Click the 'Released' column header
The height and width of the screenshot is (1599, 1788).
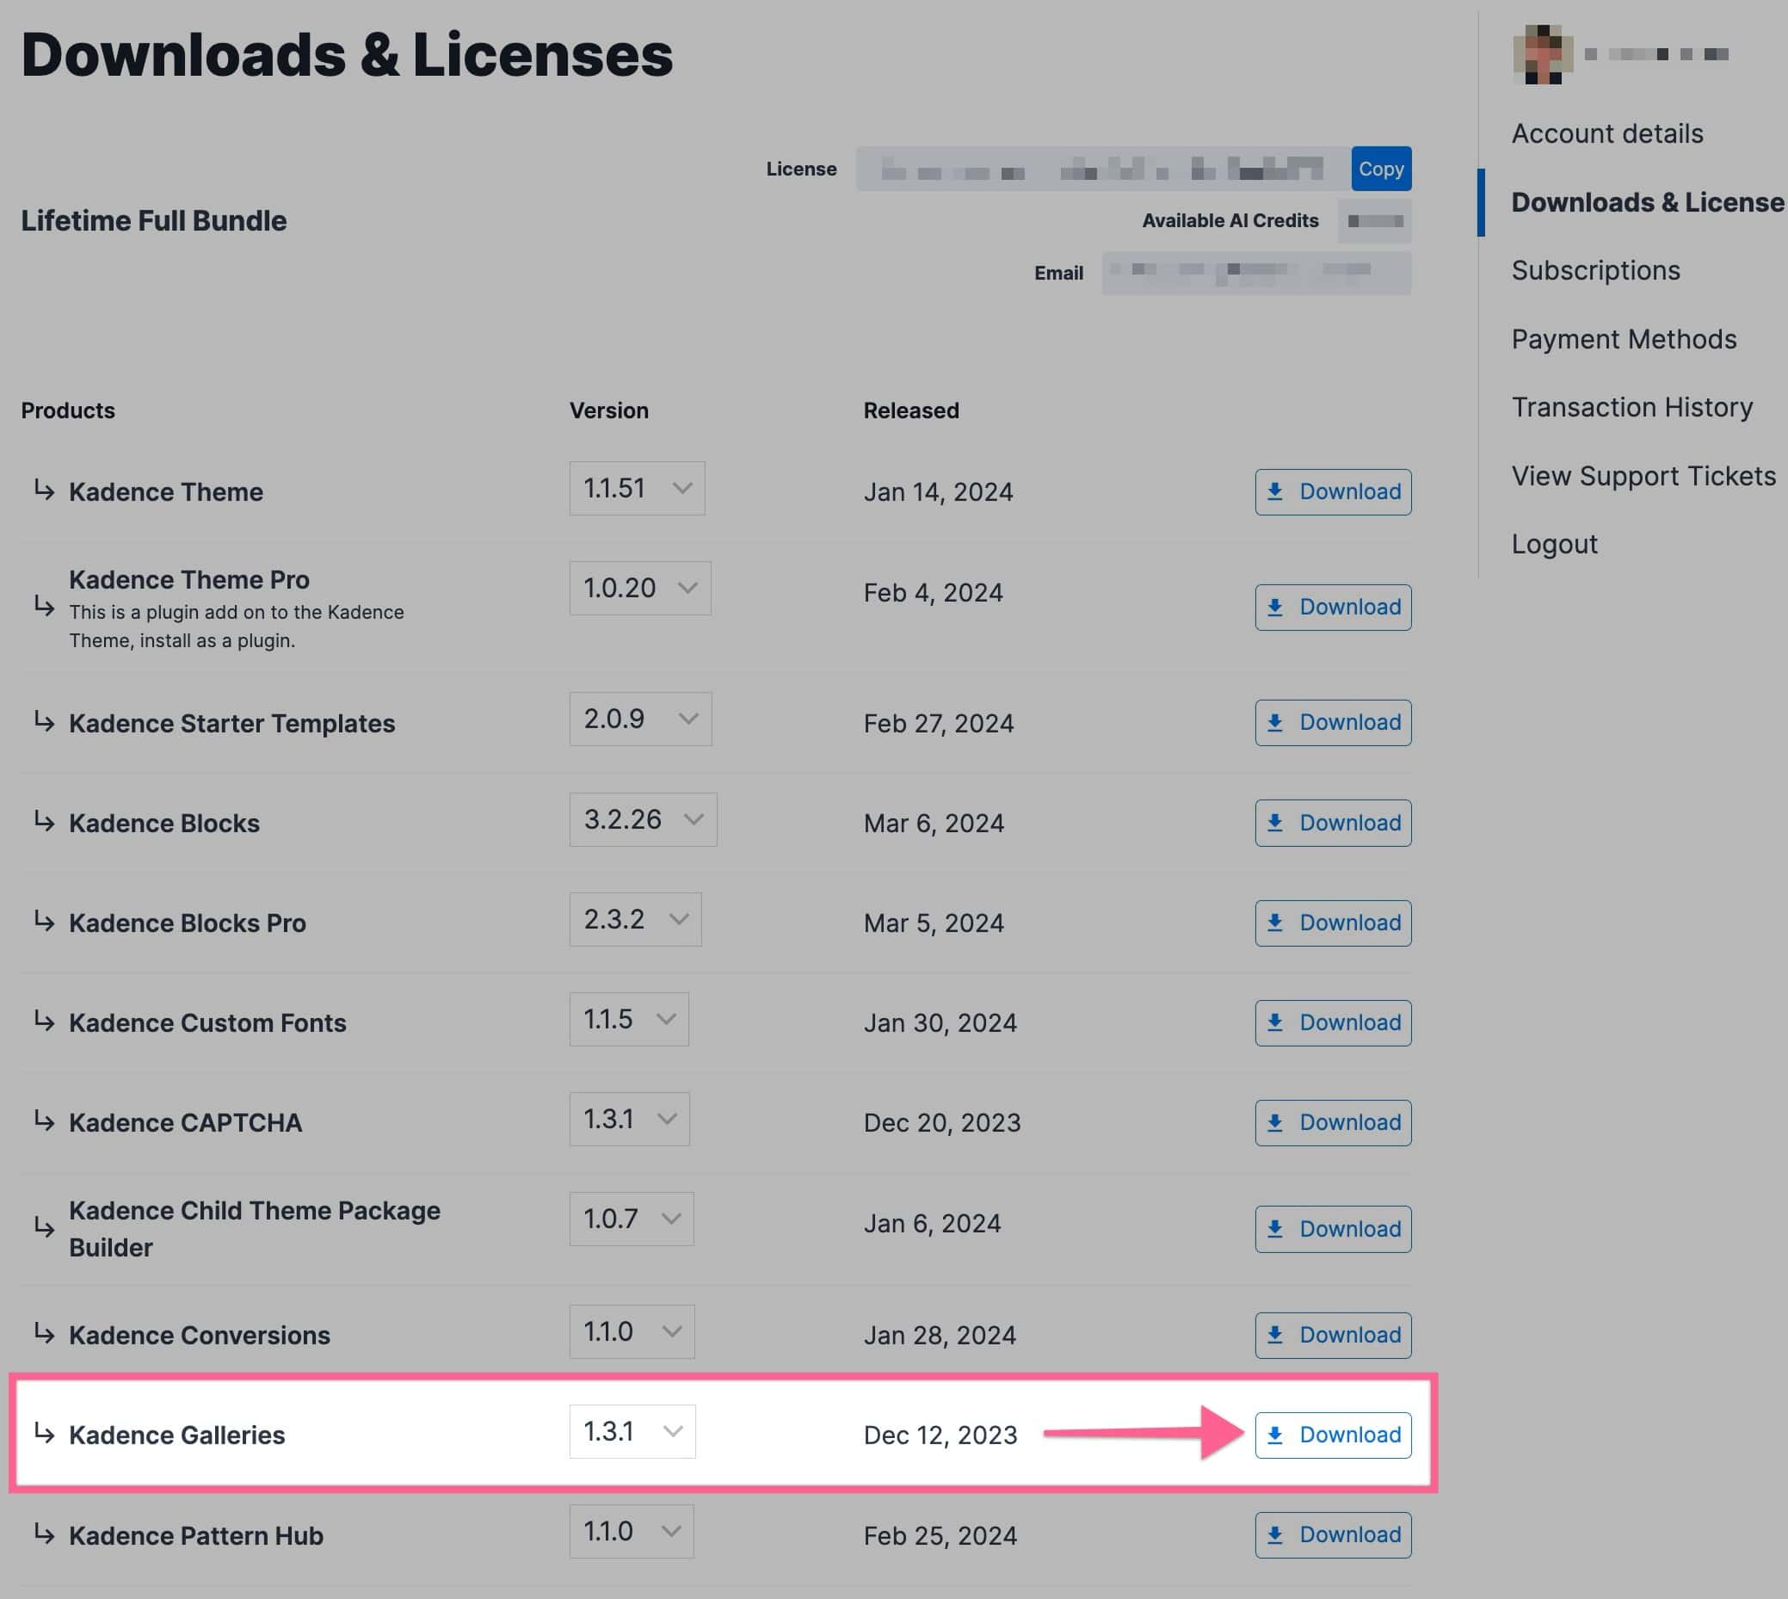[x=910, y=411]
